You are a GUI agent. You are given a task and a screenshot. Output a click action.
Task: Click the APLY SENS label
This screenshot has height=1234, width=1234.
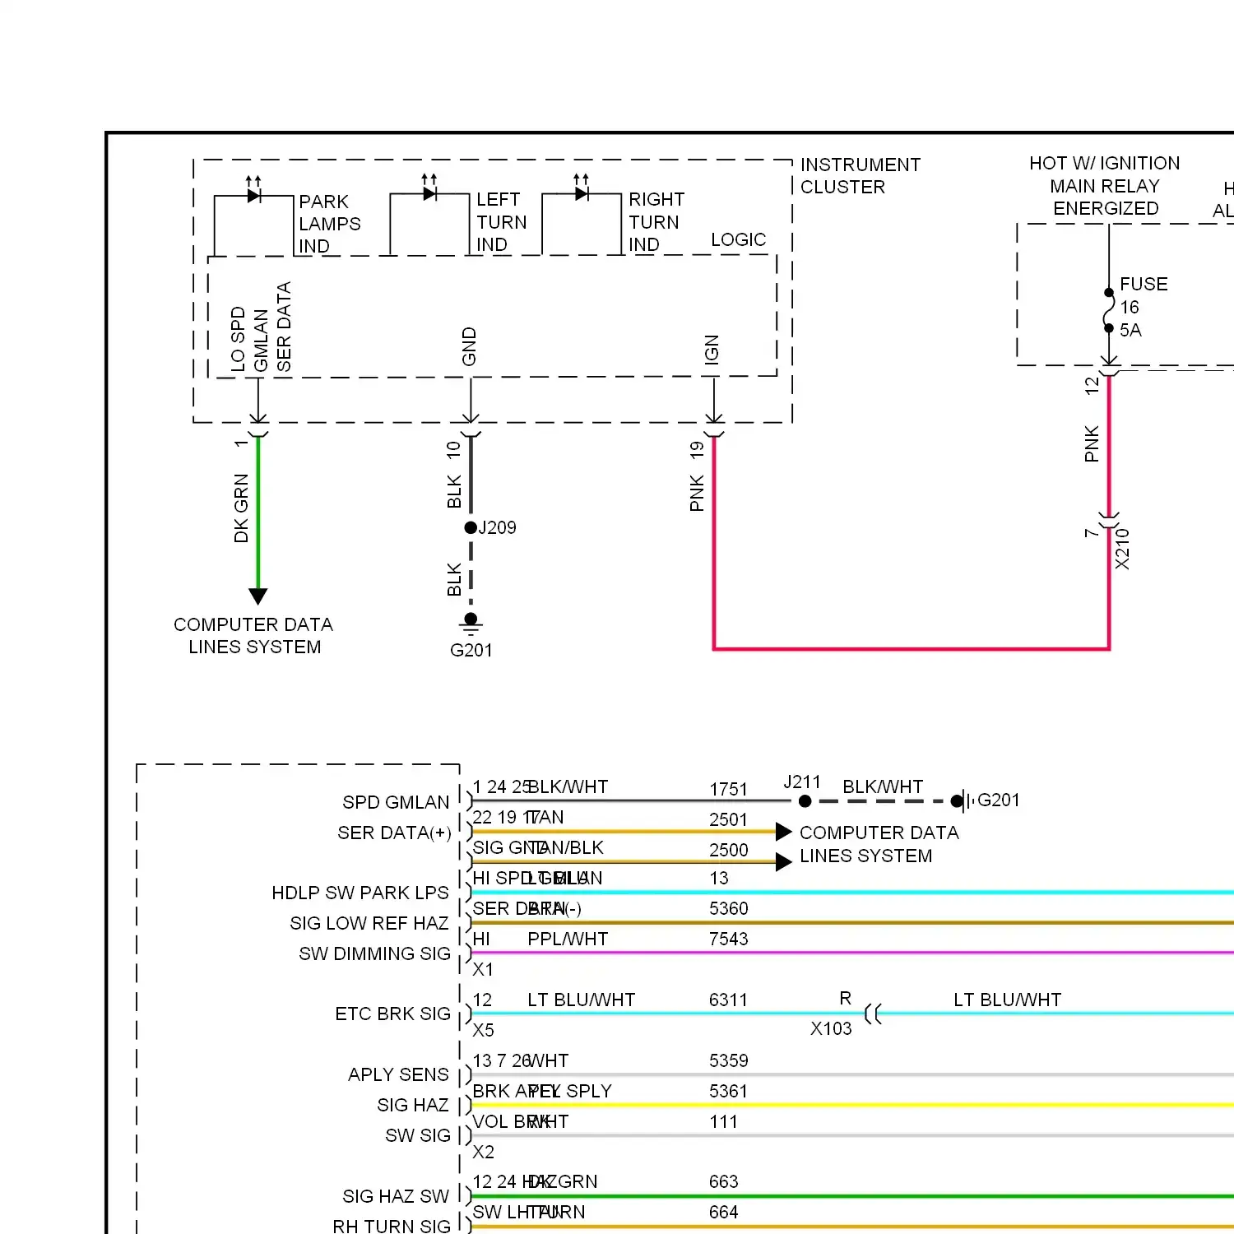[x=398, y=1074]
